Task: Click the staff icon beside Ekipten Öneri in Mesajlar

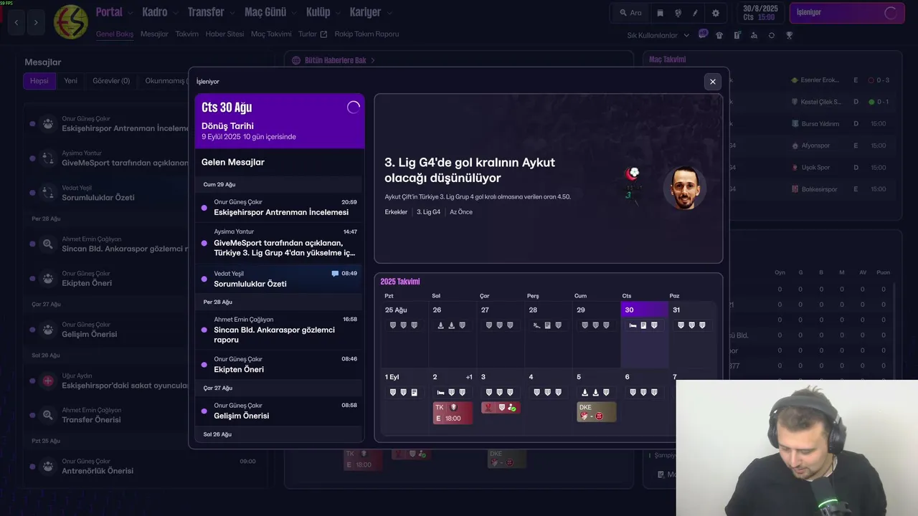Action: [x=47, y=278]
